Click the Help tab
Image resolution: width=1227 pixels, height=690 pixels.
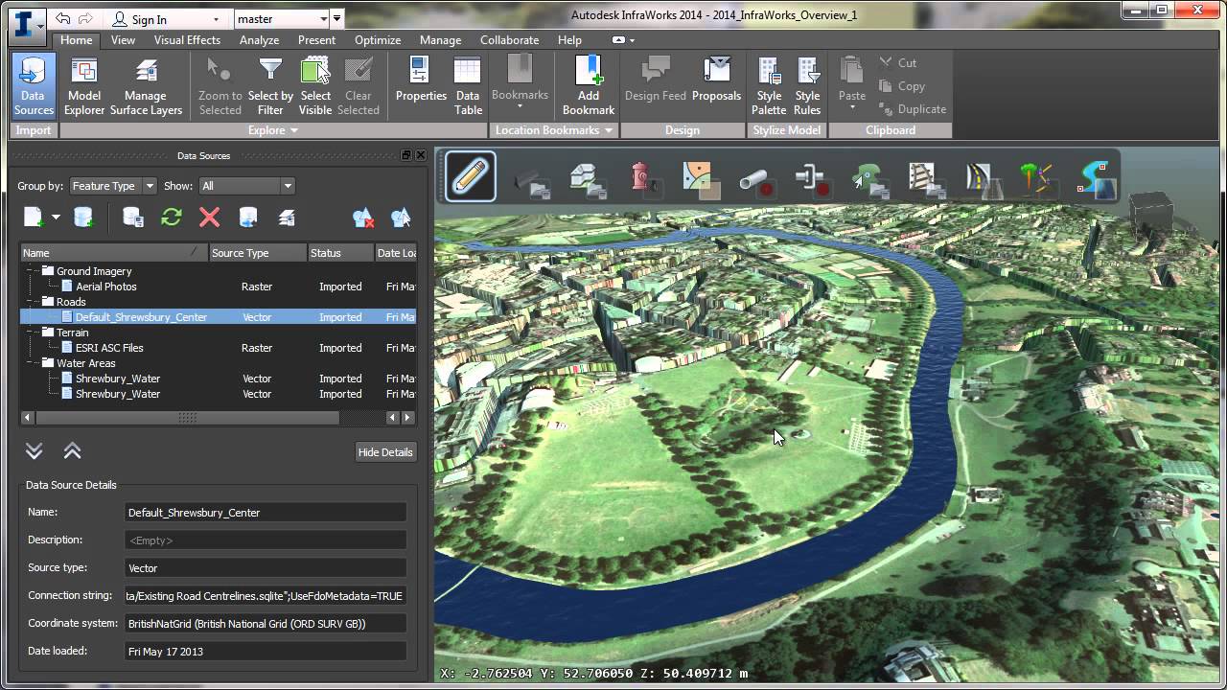pos(569,40)
